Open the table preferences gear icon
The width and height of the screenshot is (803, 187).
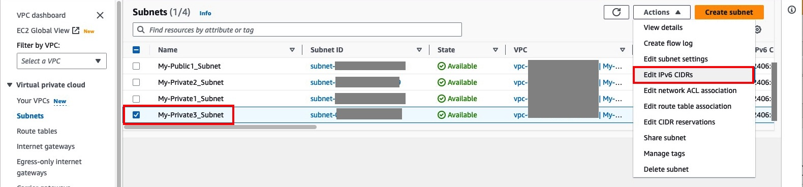point(758,29)
